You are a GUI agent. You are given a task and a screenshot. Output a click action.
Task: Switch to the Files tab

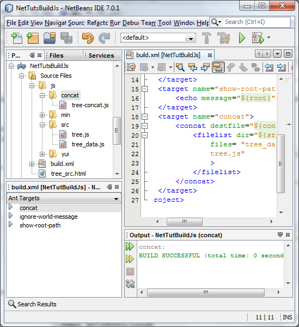point(57,55)
